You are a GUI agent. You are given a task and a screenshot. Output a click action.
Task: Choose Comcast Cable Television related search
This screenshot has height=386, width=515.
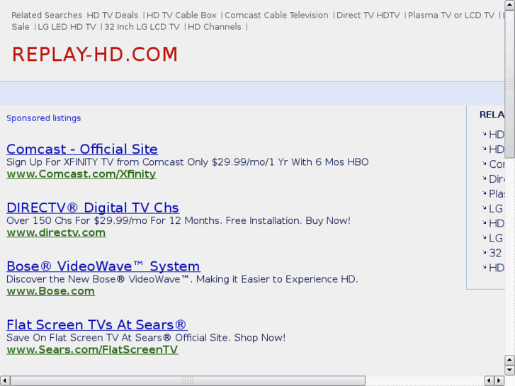pos(276,15)
